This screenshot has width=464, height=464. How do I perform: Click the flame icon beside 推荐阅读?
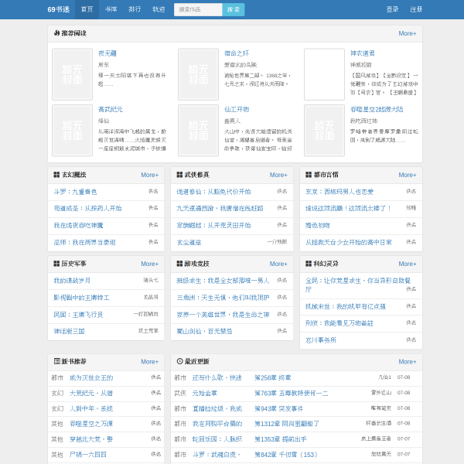[x=56, y=32]
